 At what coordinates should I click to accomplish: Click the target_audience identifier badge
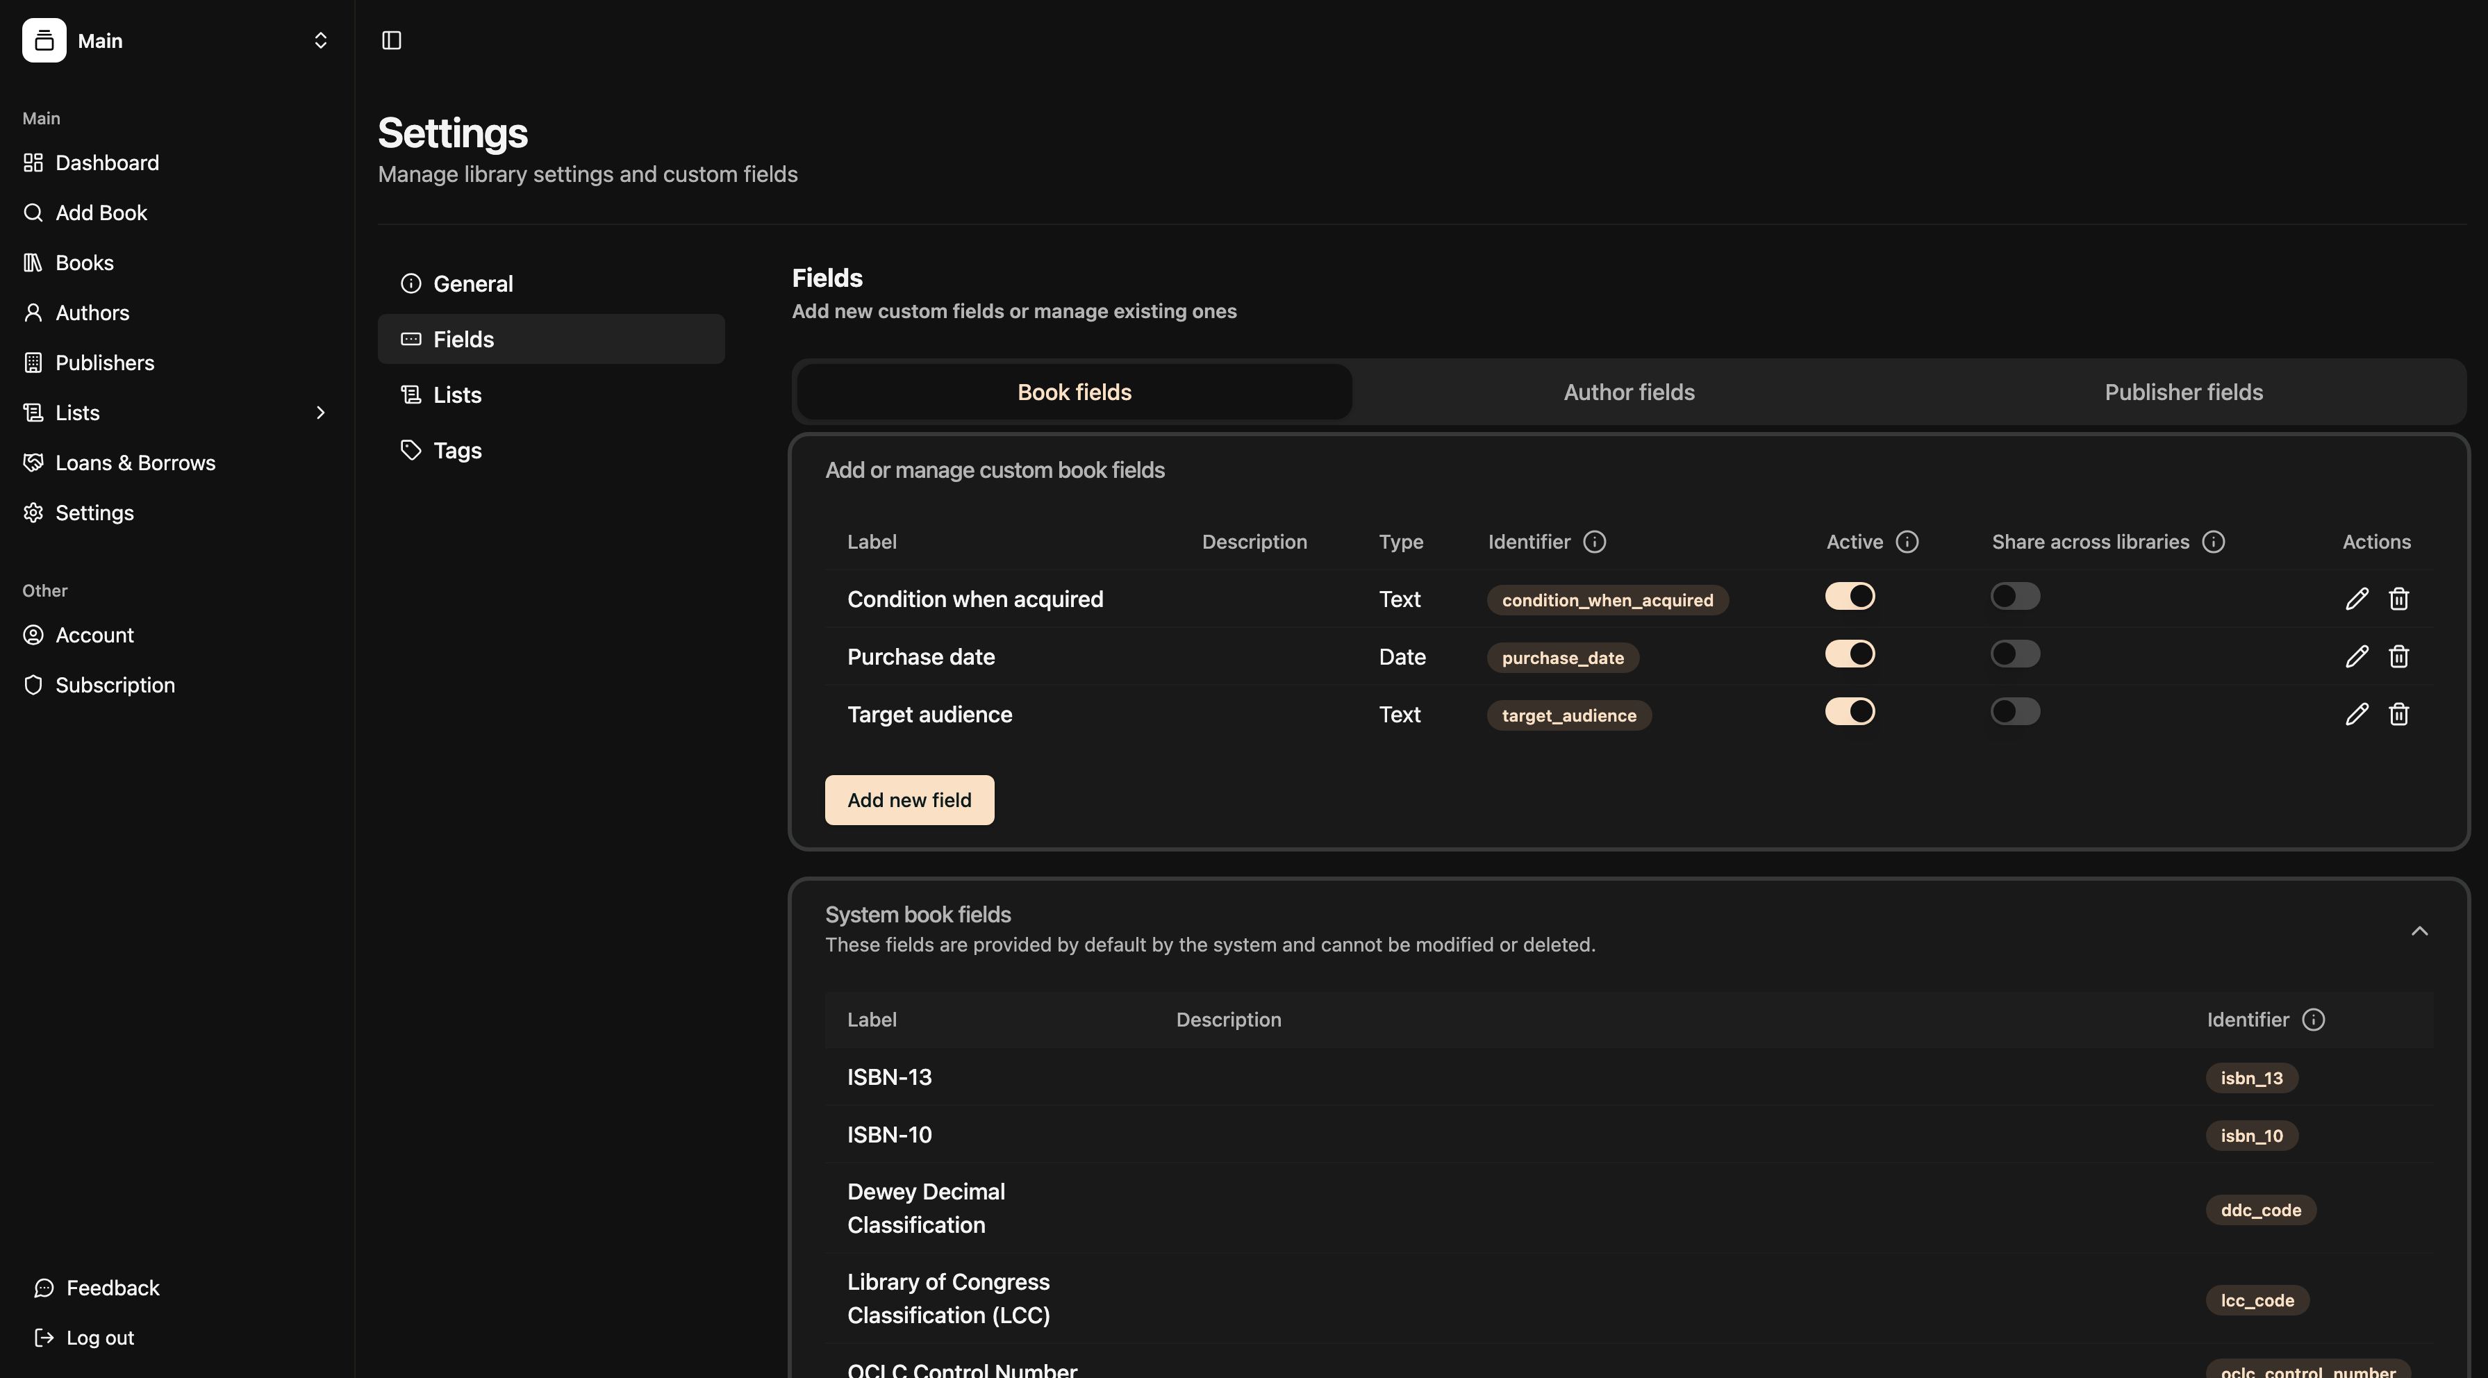(1568, 715)
